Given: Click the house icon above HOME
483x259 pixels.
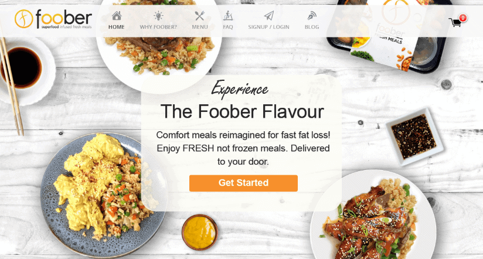Looking at the screenshot, I should (x=117, y=15).
